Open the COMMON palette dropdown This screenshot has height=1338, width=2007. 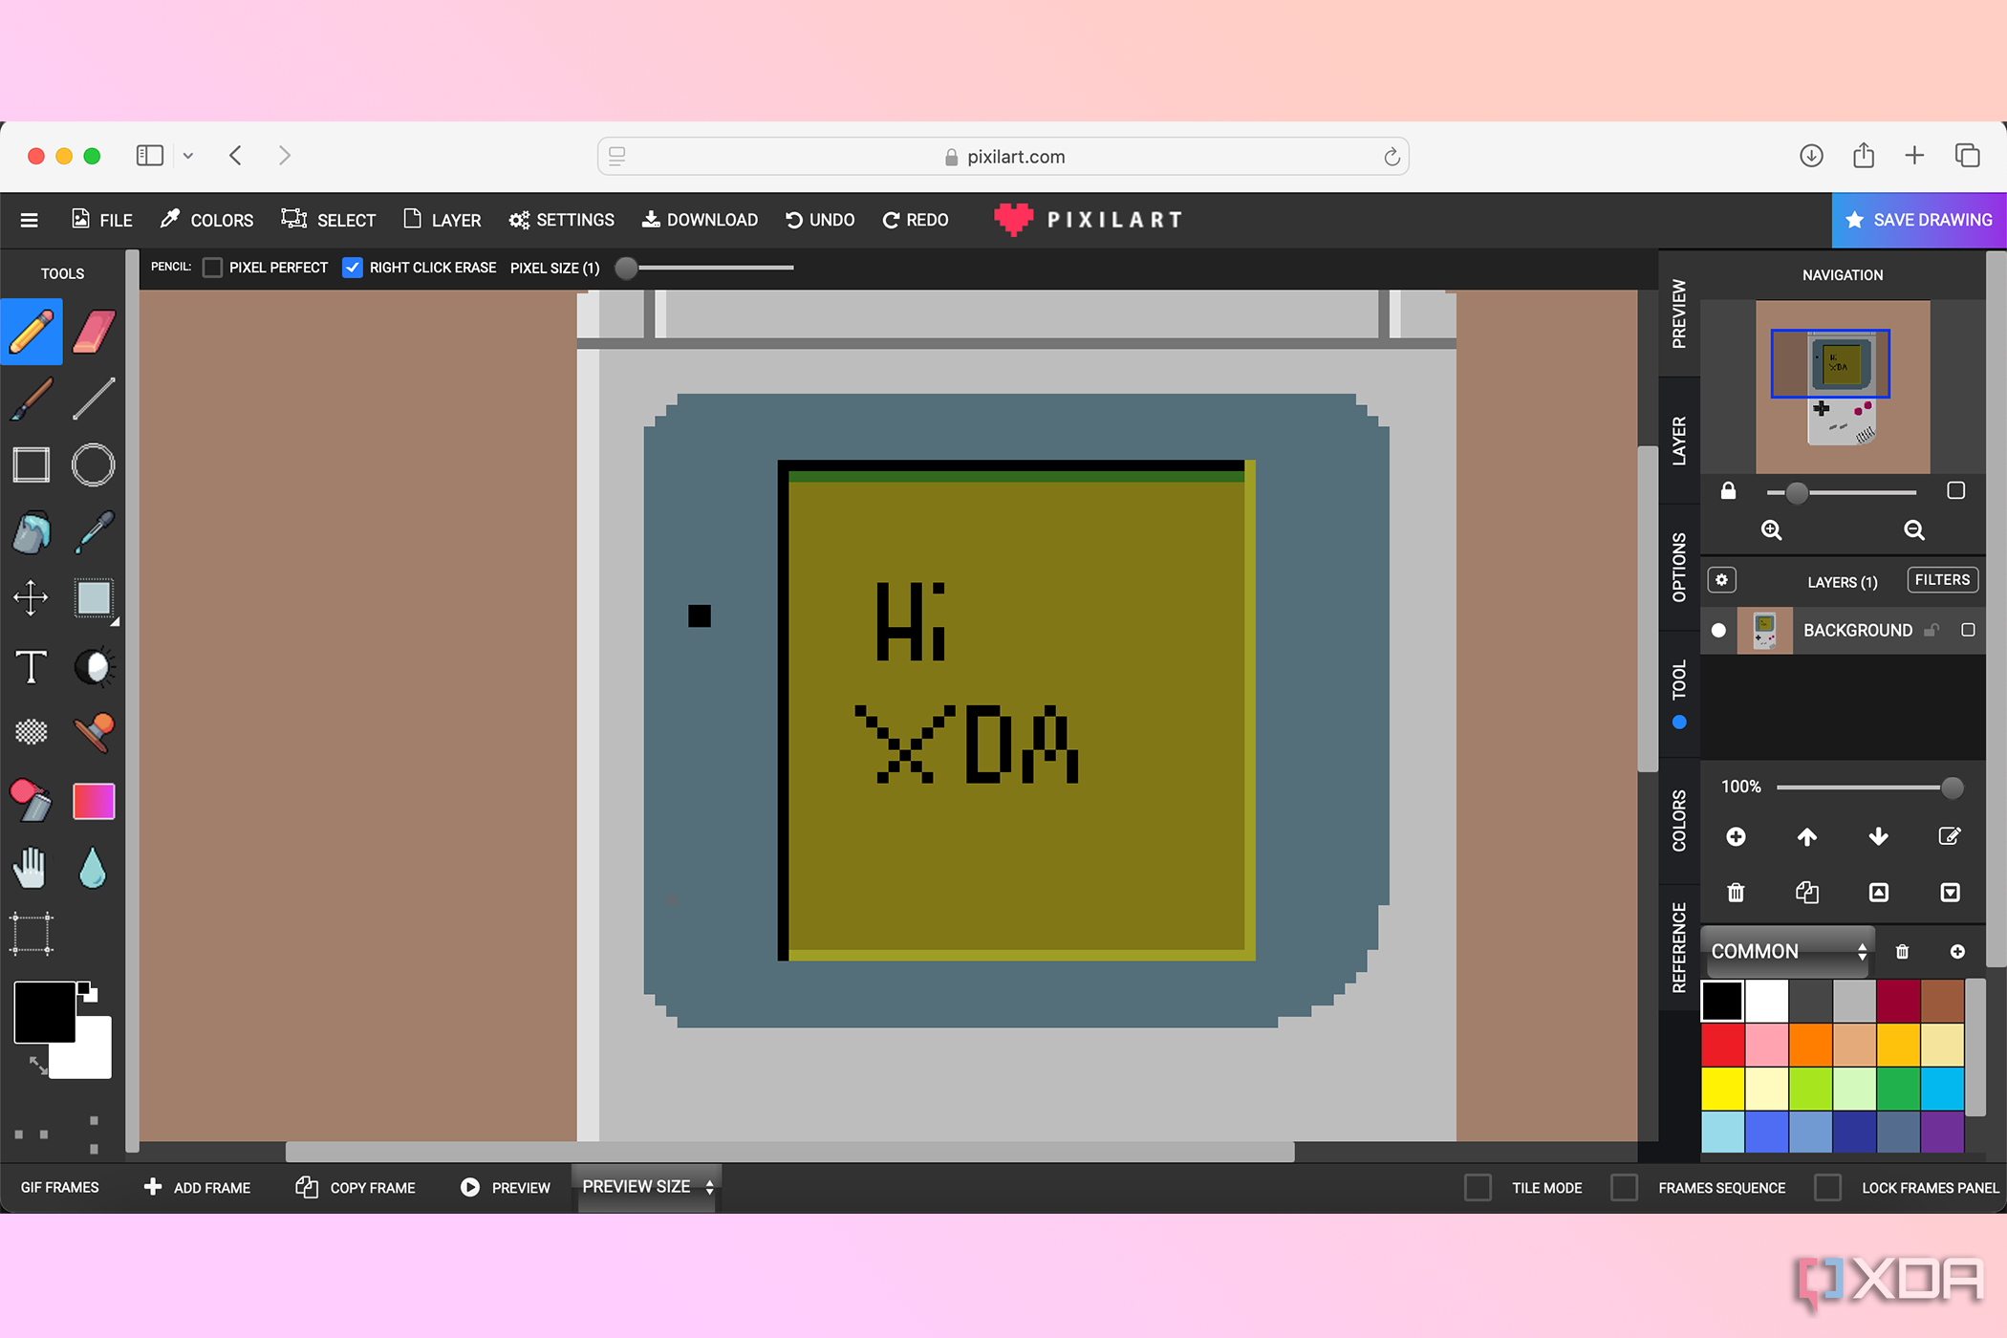click(1788, 952)
